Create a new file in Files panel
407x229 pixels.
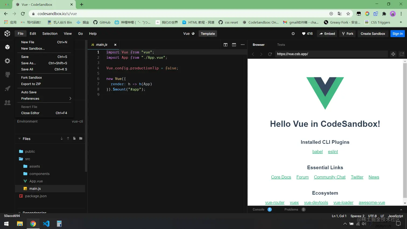(x=74, y=139)
